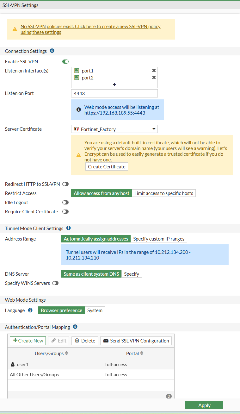Toggle Redirect HTTP to SSL-VPN
240x414 pixels.
[x=65, y=184]
